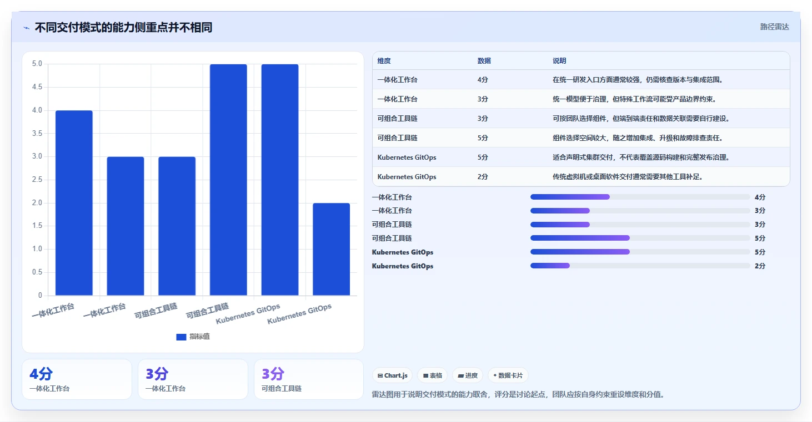Click the 2.5 tick label on the y-axis
The width and height of the screenshot is (812, 422).
[x=37, y=180]
